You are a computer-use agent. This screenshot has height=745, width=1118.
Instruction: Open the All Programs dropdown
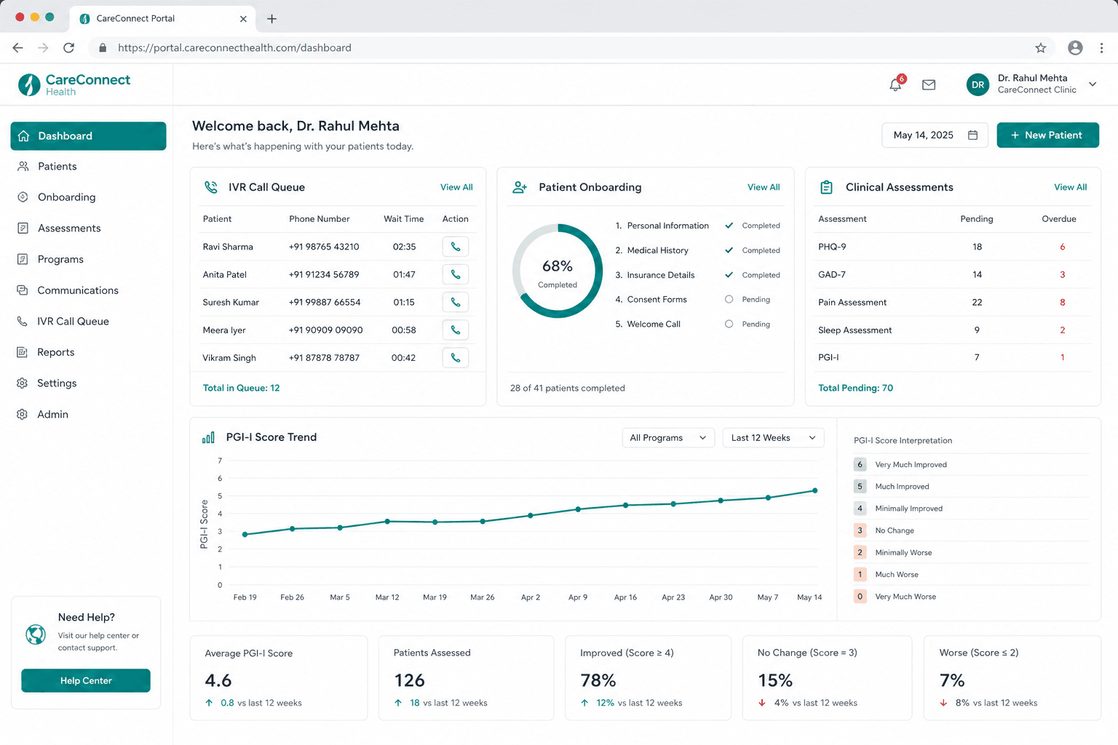(668, 437)
